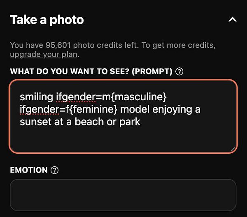This screenshot has height=217, width=247.
Task: Click into the Emotion text field
Action: [x=123, y=195]
